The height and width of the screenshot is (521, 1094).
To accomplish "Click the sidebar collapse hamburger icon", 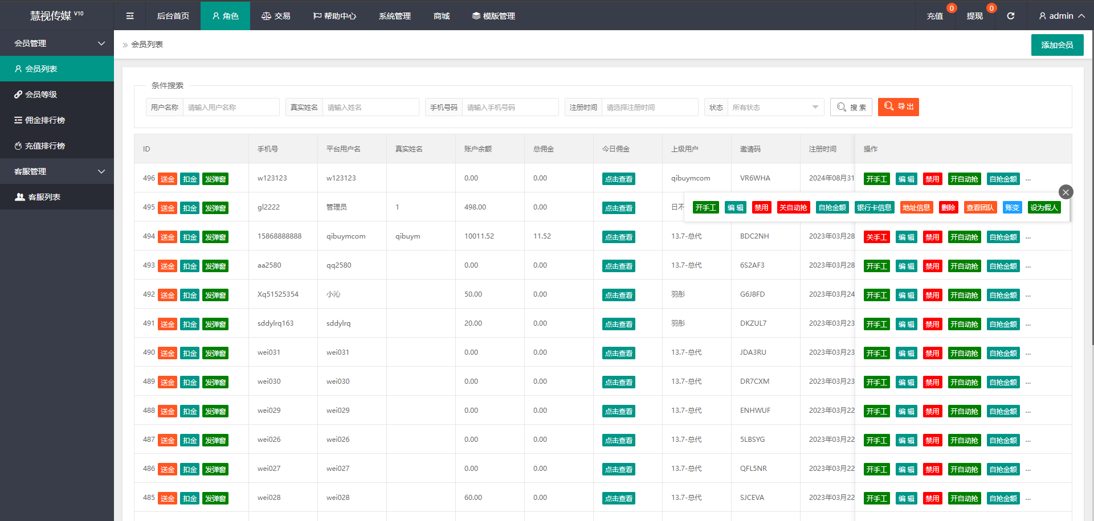I will click(x=130, y=16).
